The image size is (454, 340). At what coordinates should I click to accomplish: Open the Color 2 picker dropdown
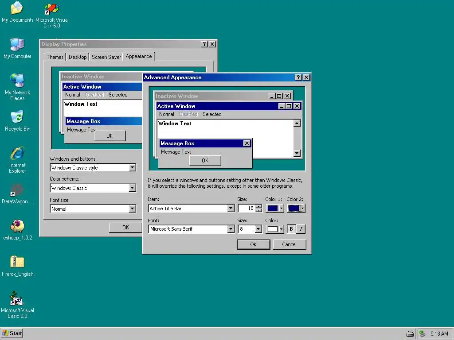(x=296, y=208)
